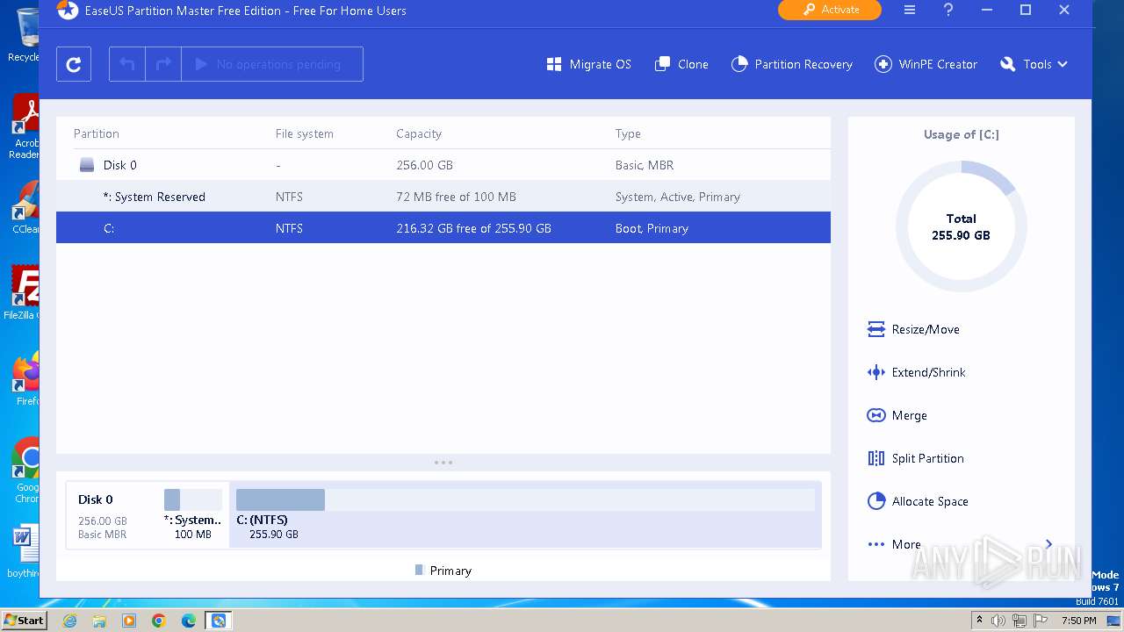This screenshot has width=1124, height=632.
Task: Select the Disk 0 row
Action: (x=443, y=165)
